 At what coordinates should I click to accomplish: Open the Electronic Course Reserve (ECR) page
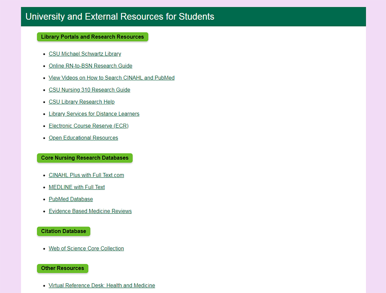click(88, 126)
